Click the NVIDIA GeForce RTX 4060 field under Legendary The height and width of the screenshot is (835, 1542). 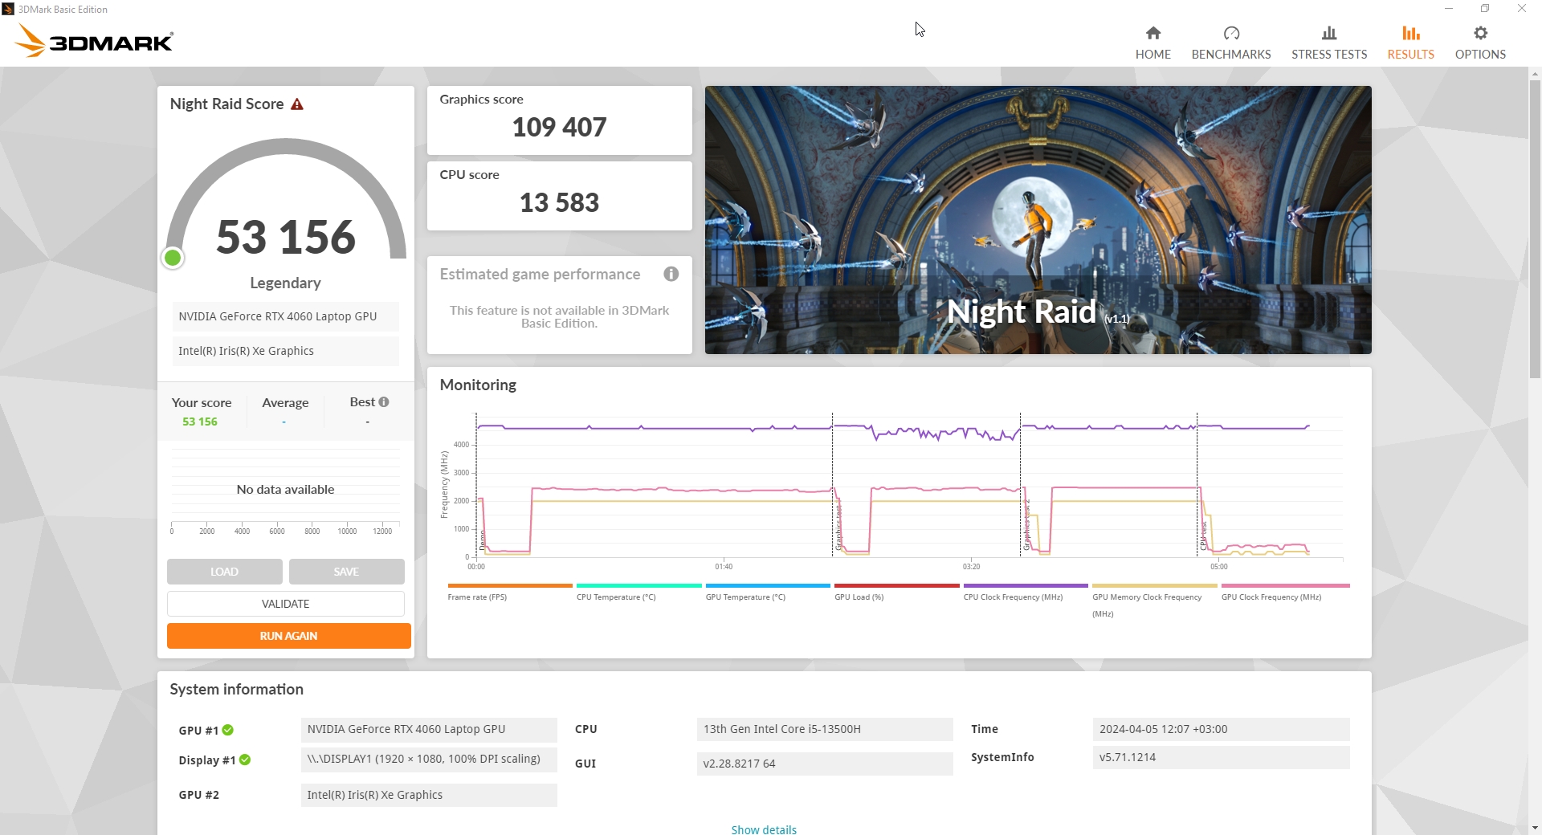(x=286, y=316)
